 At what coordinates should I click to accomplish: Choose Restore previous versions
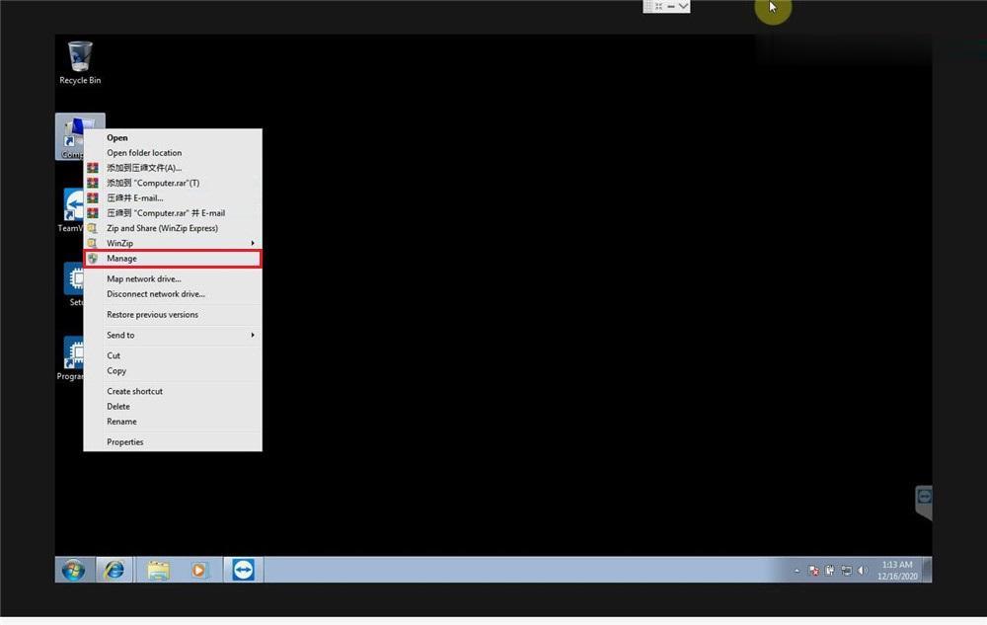coord(173,315)
